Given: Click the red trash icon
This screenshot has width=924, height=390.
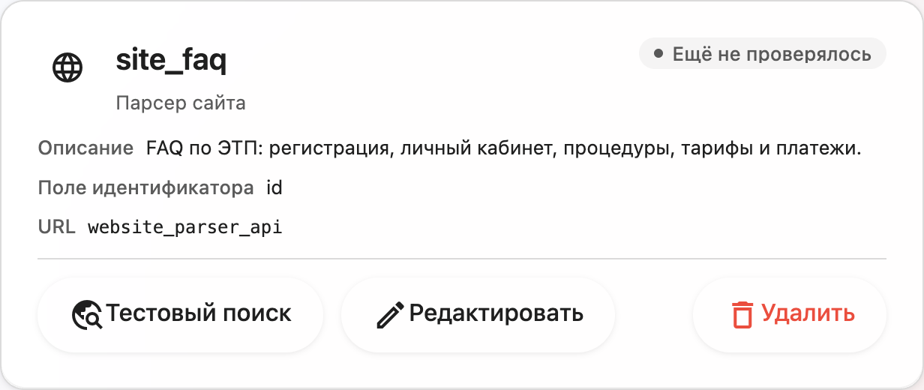Looking at the screenshot, I should 742,314.
